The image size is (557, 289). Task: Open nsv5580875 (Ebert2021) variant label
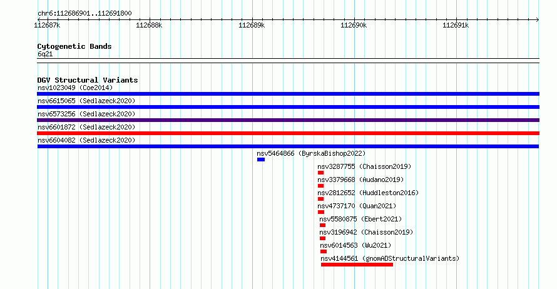(360, 219)
